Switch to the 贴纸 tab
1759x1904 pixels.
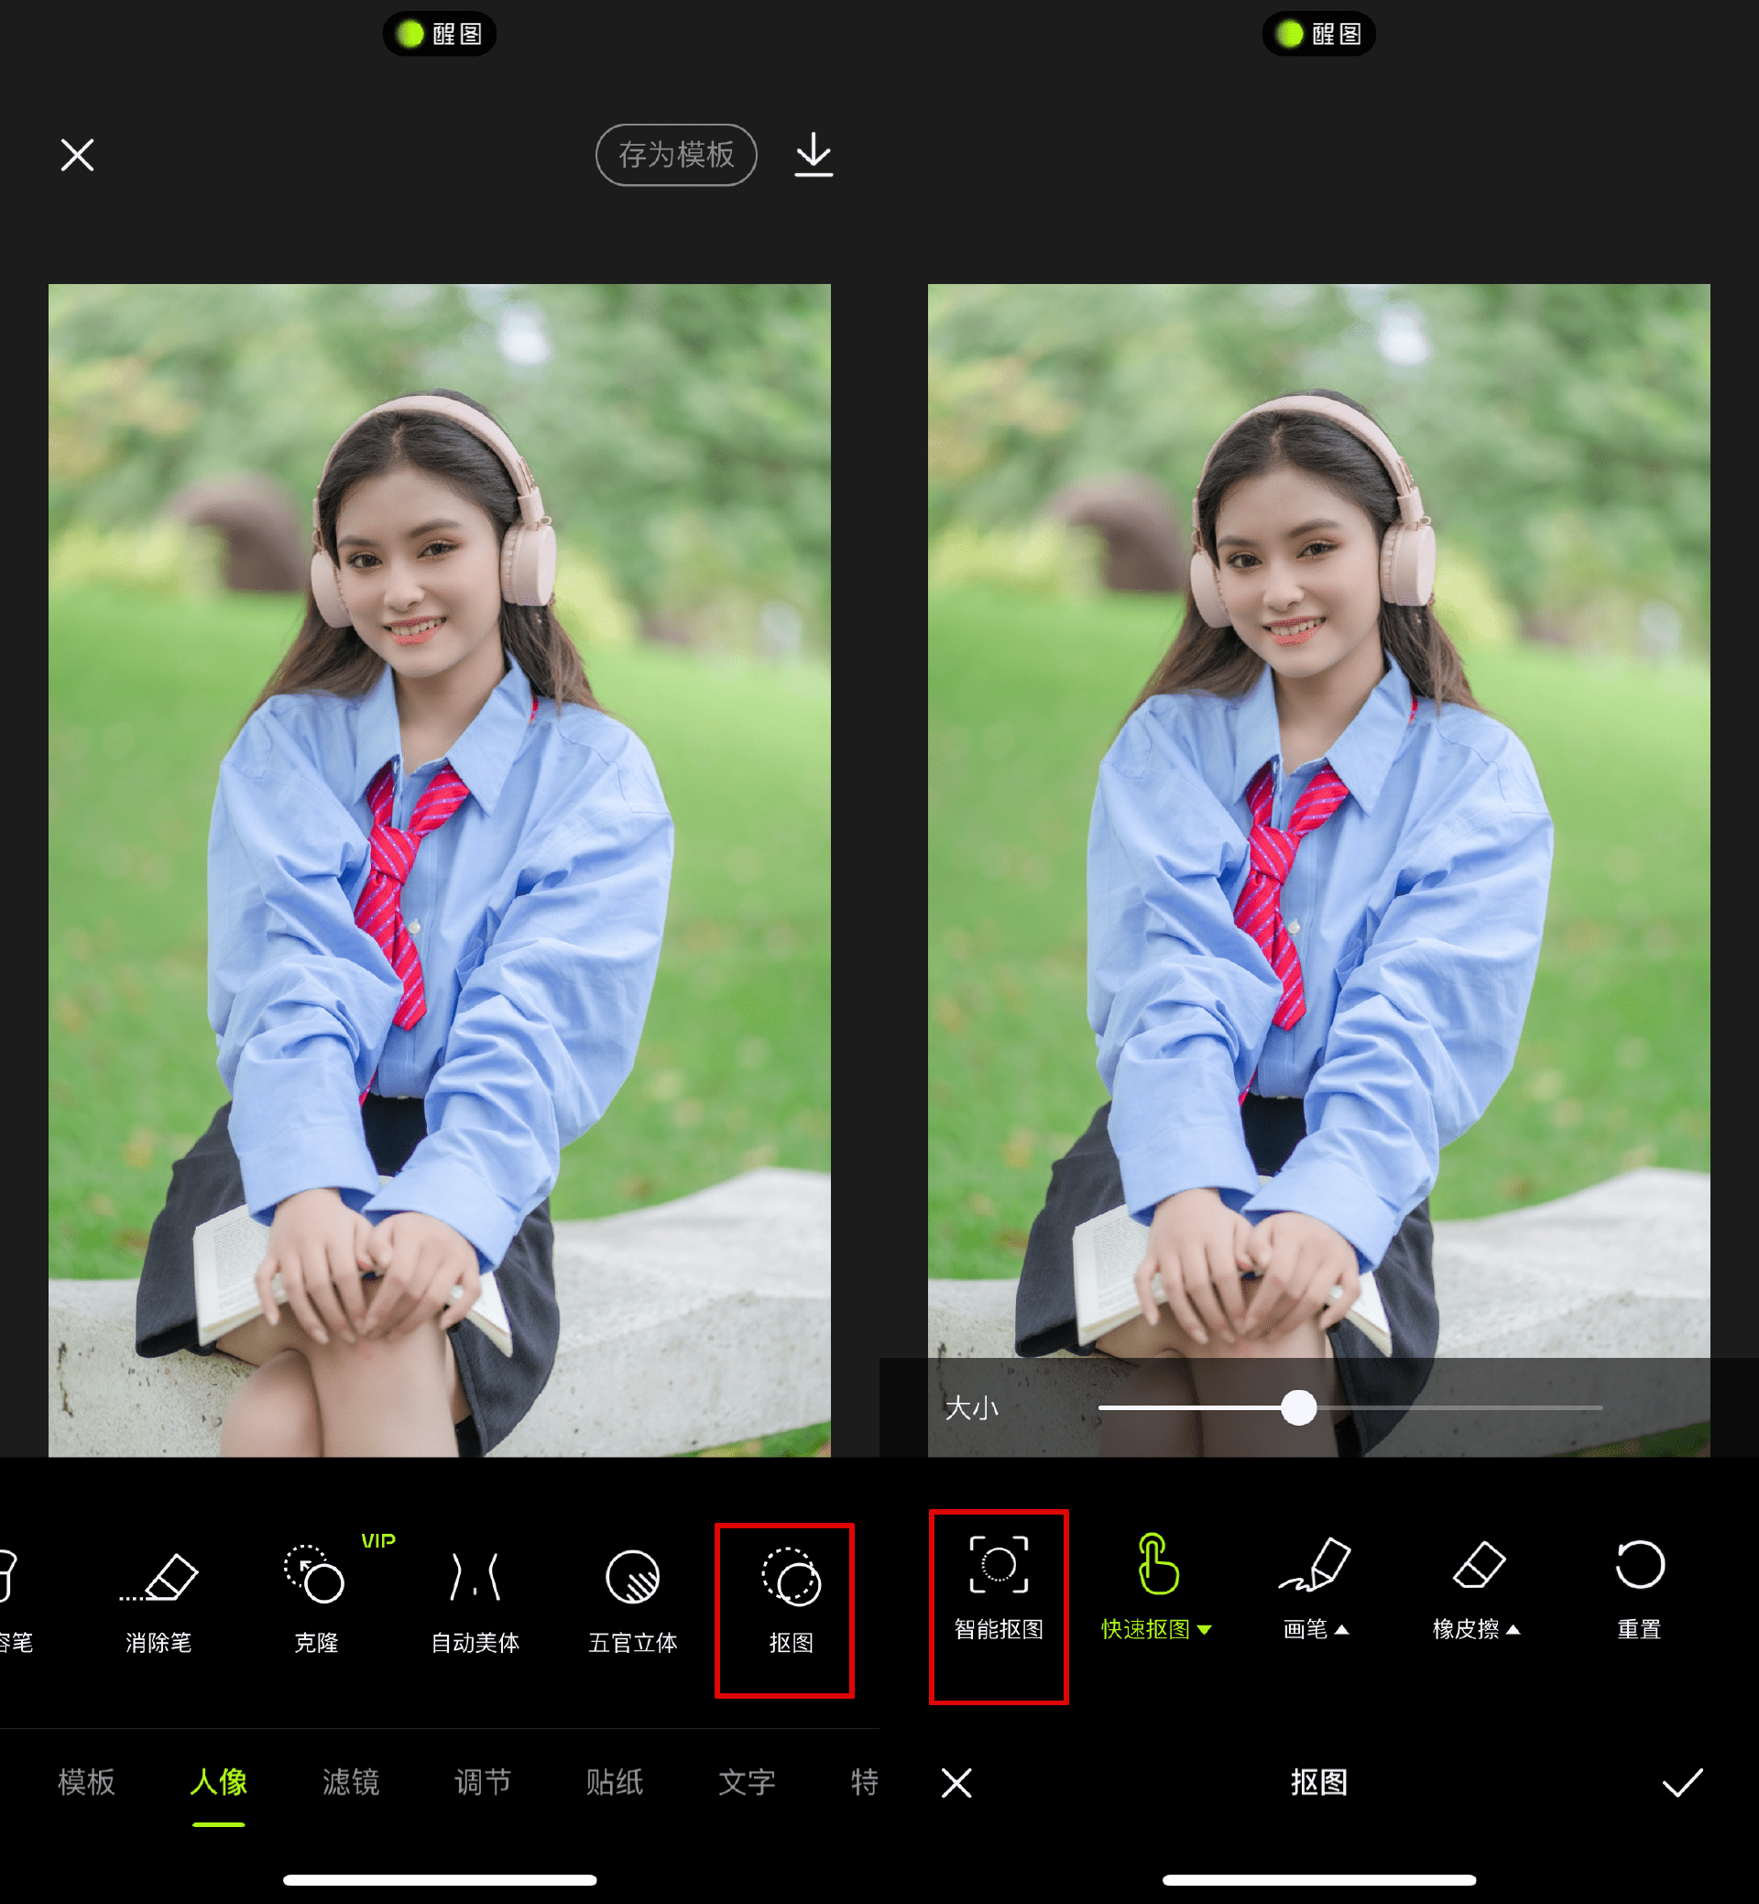[x=615, y=1782]
